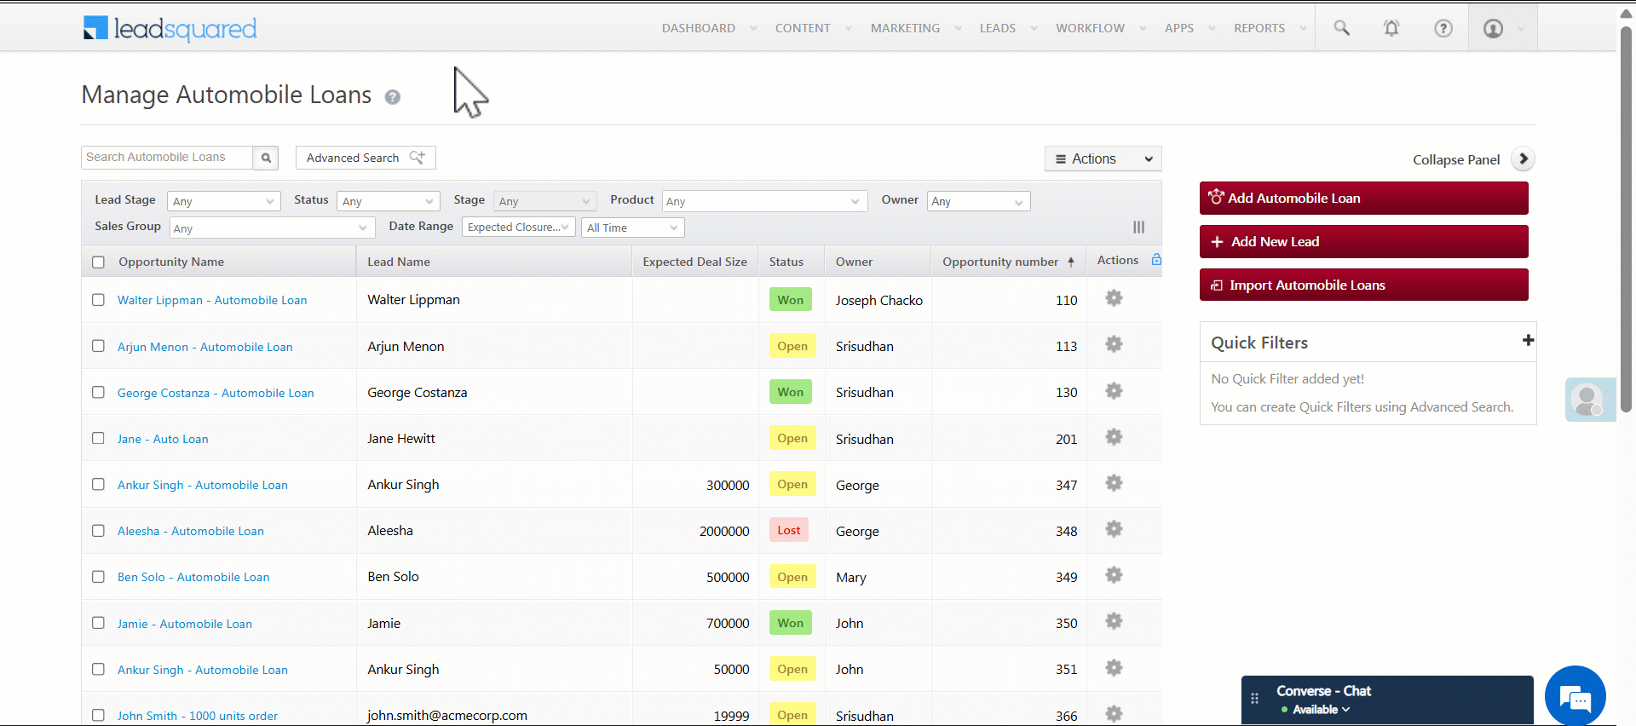Open gear actions for Arjun Menon row
The width and height of the screenshot is (1636, 726).
pyautogui.click(x=1114, y=344)
